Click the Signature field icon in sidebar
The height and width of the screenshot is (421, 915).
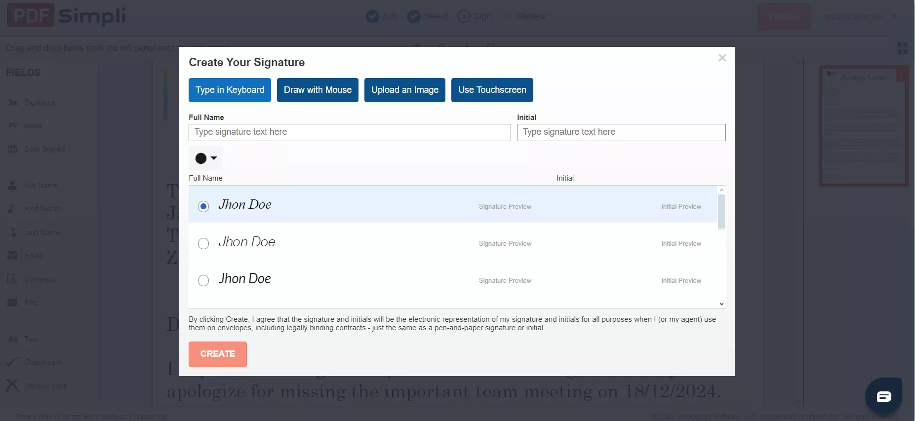(x=13, y=102)
